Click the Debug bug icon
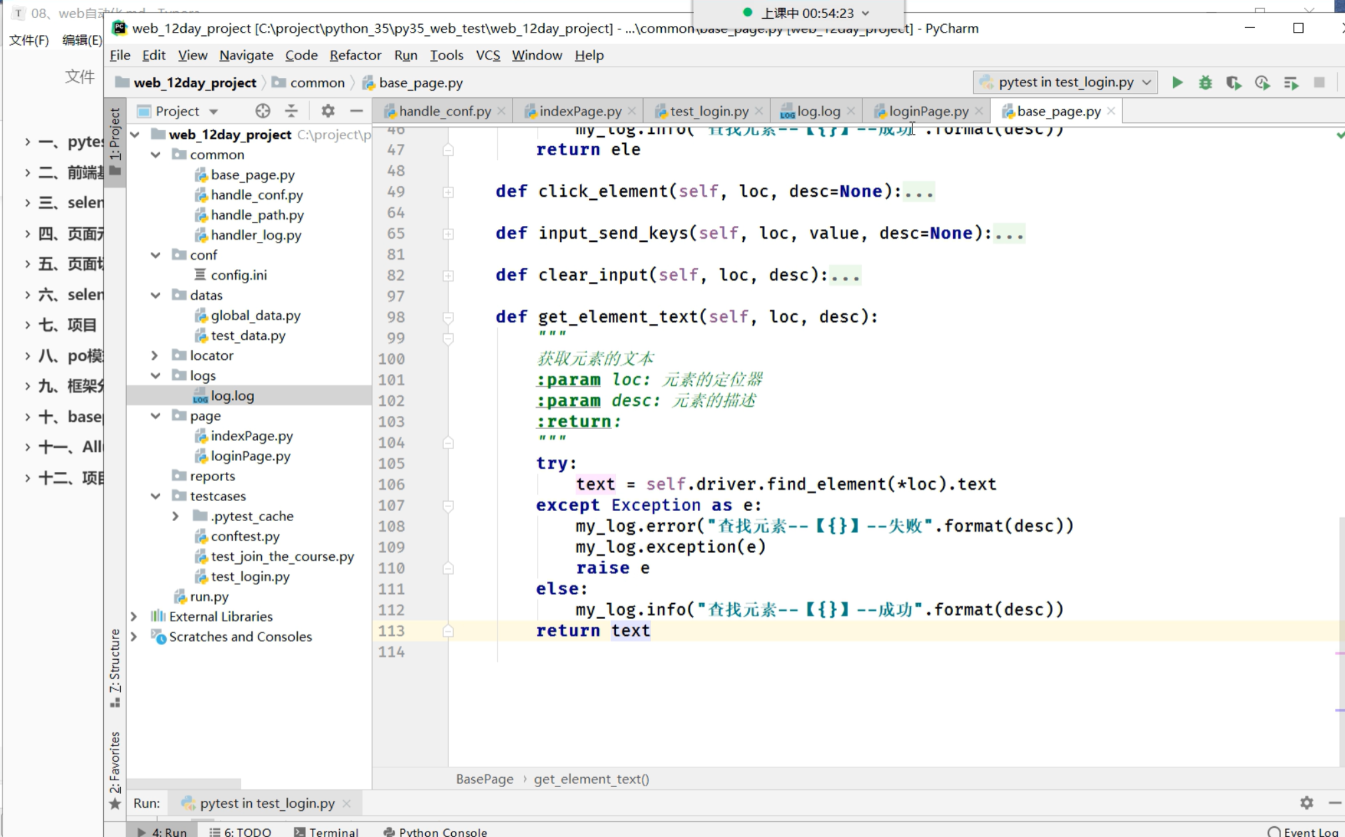 [1205, 83]
